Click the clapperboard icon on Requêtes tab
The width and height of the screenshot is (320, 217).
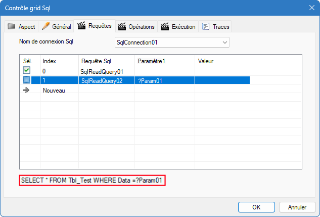81,26
